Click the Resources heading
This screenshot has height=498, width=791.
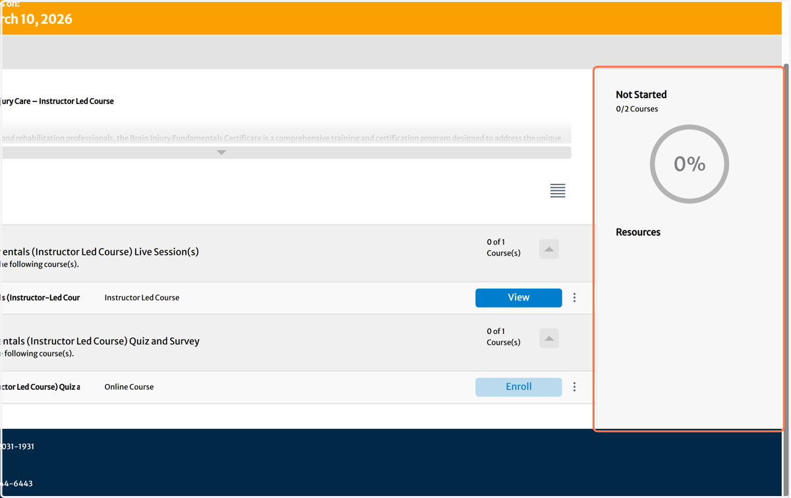[638, 233]
